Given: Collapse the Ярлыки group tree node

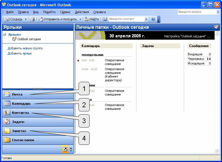Looking at the screenshot, I should pos(5,35).
